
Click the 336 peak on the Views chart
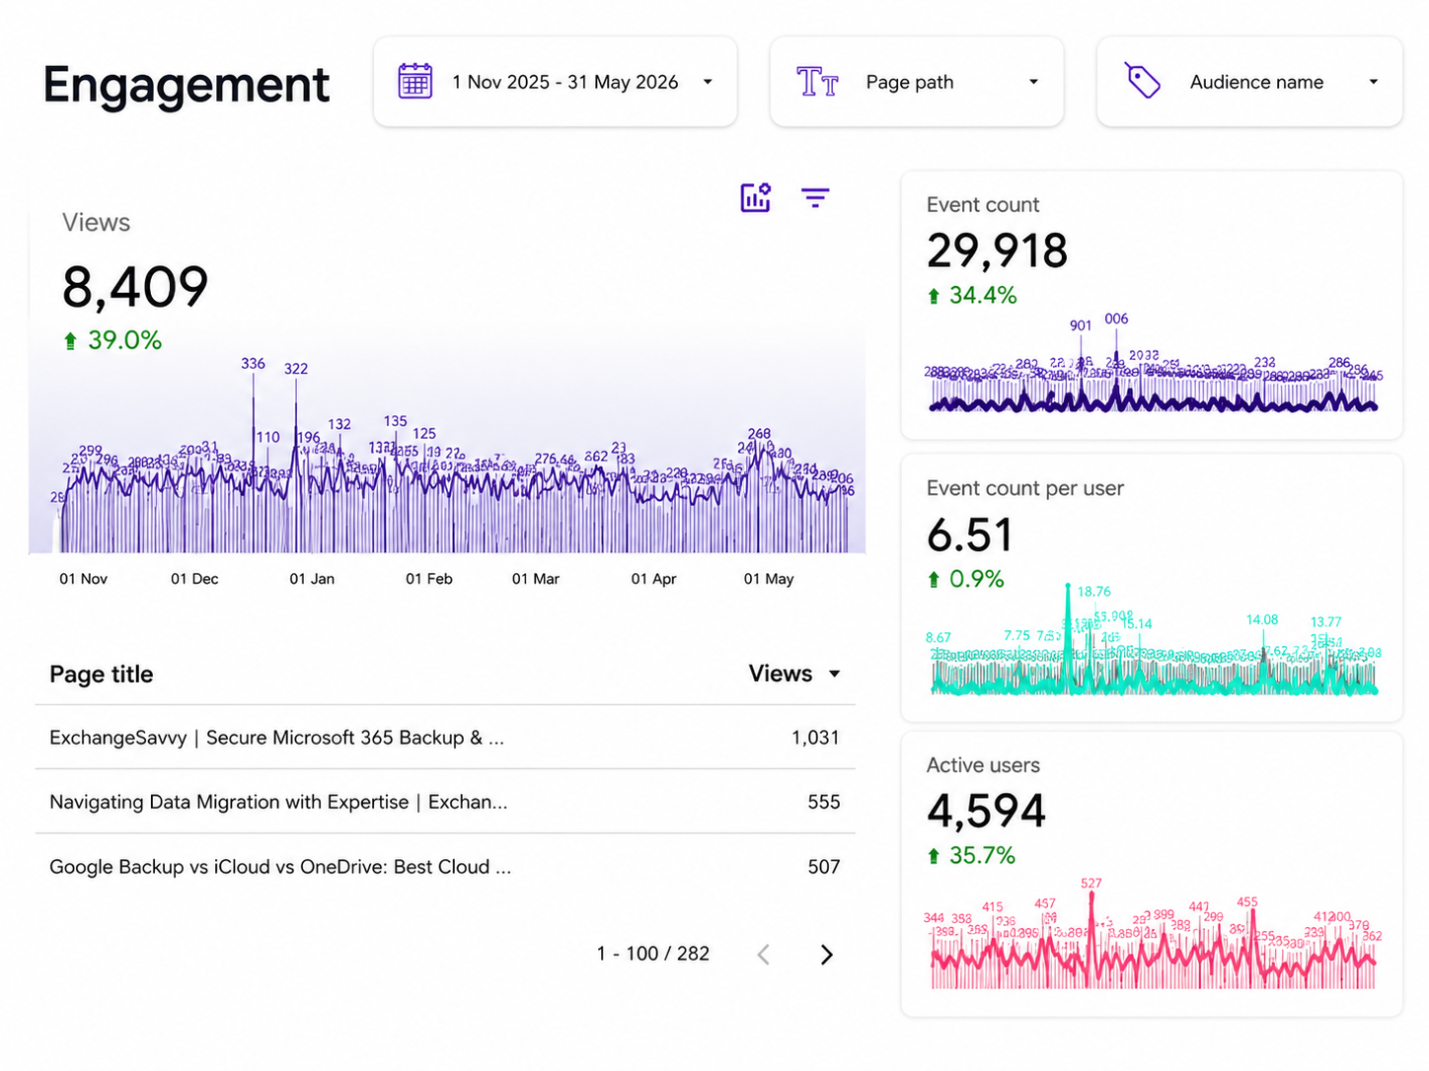[x=254, y=364]
